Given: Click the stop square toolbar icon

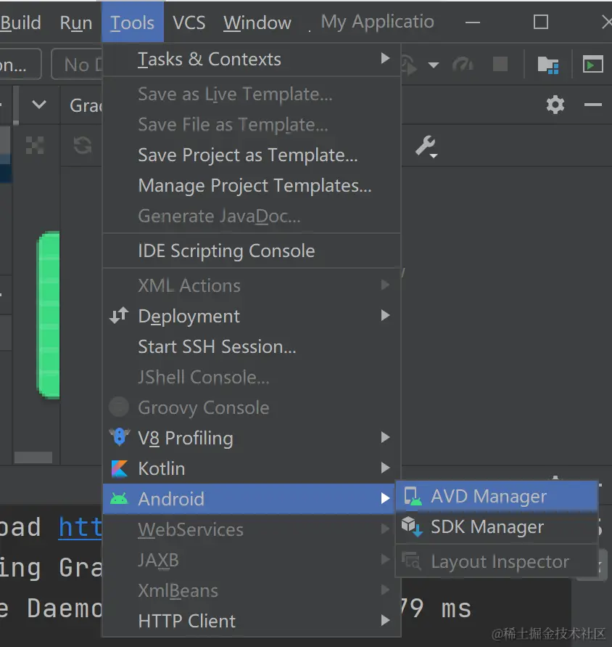Looking at the screenshot, I should pos(500,65).
